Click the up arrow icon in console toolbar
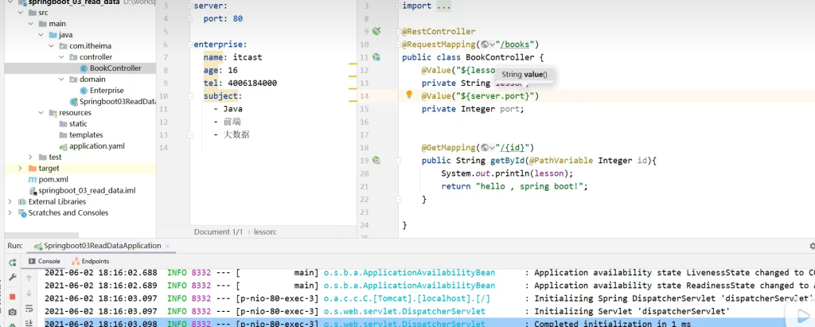 pos(30,278)
